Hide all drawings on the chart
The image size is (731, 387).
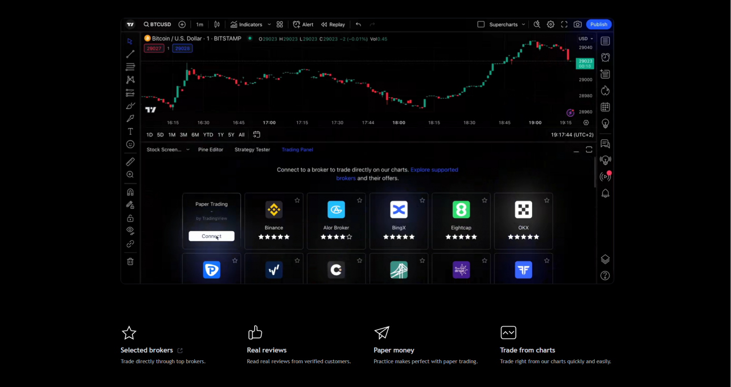(x=130, y=230)
